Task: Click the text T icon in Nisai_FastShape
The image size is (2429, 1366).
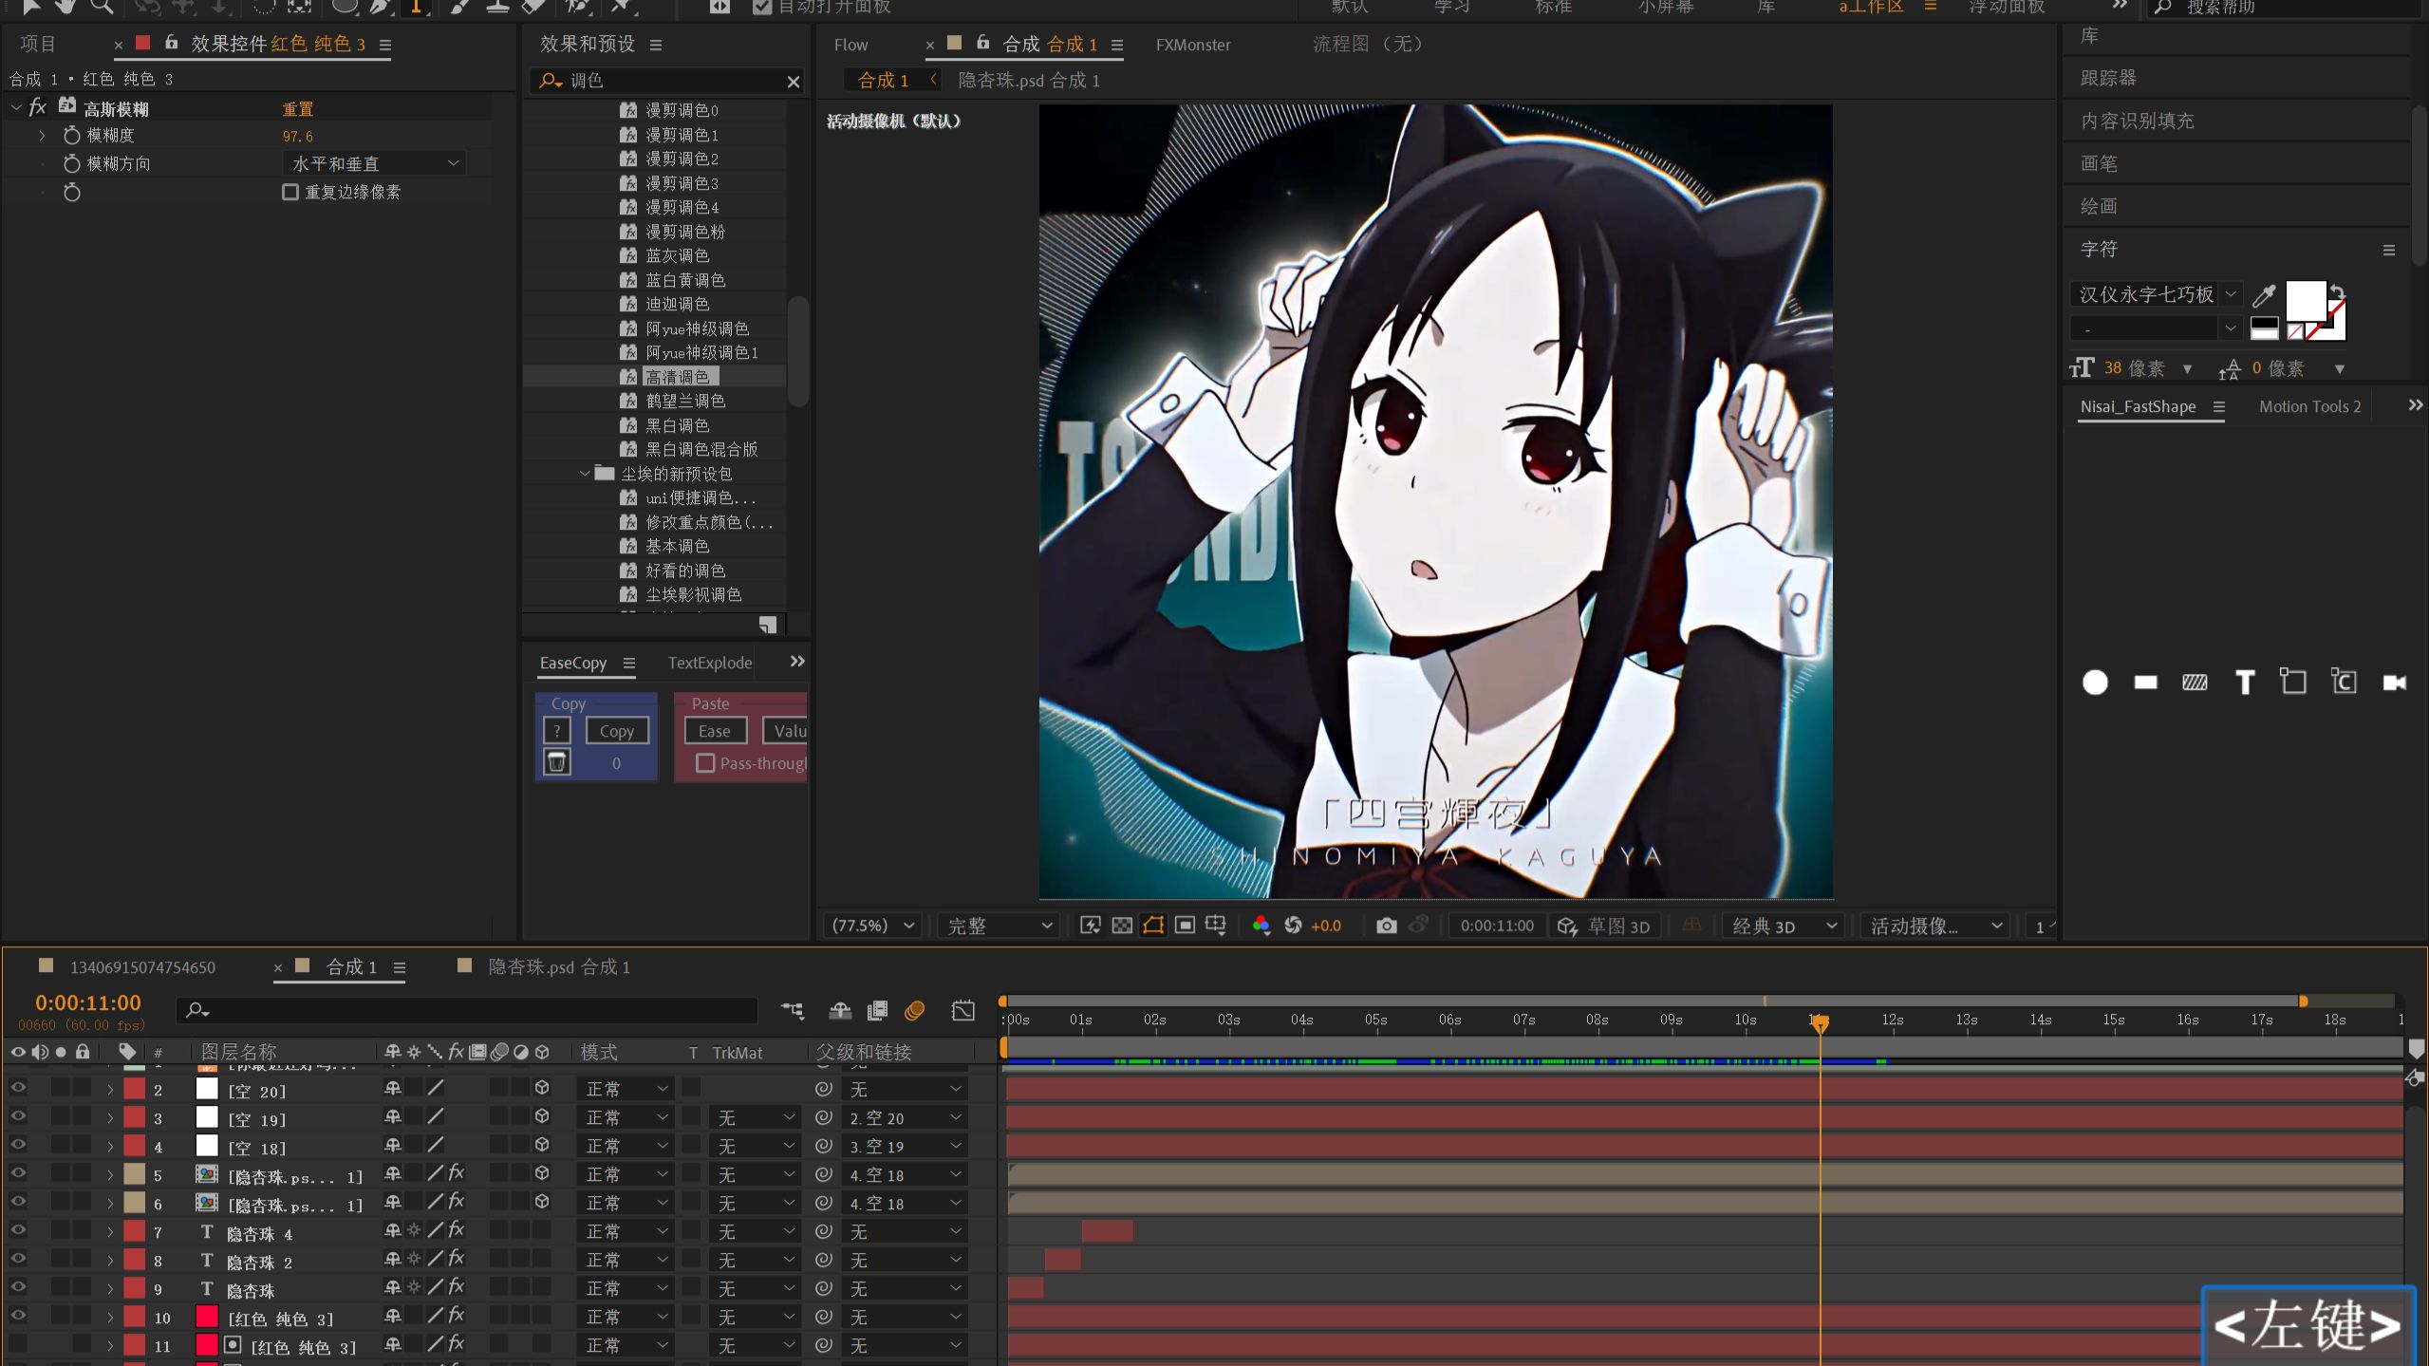Action: click(x=2245, y=683)
